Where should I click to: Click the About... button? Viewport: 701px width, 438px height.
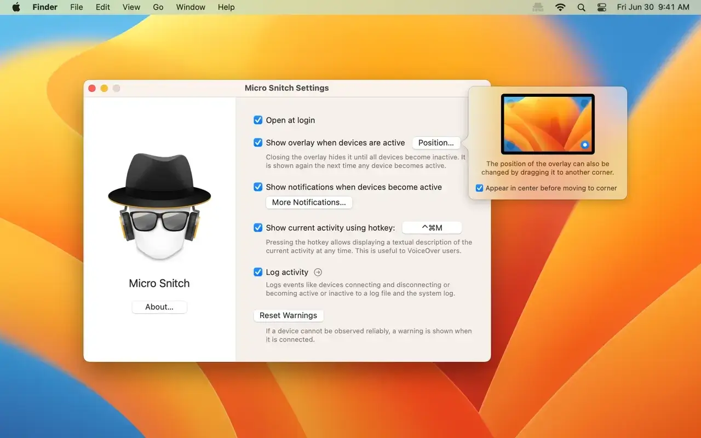coord(159,307)
